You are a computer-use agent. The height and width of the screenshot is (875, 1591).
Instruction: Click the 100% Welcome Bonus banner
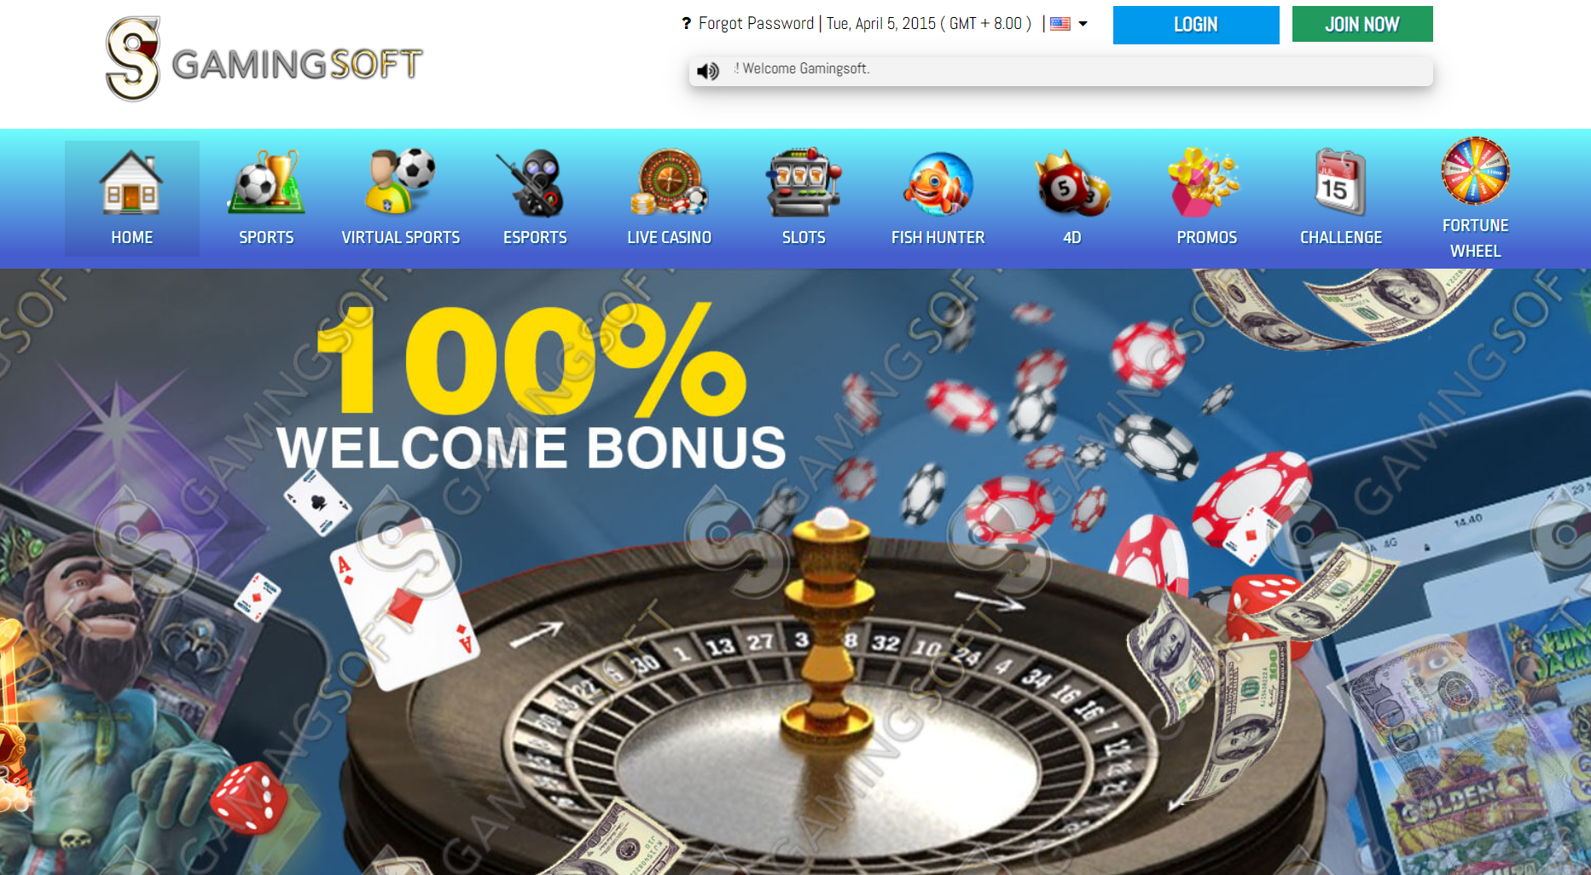(x=795, y=571)
